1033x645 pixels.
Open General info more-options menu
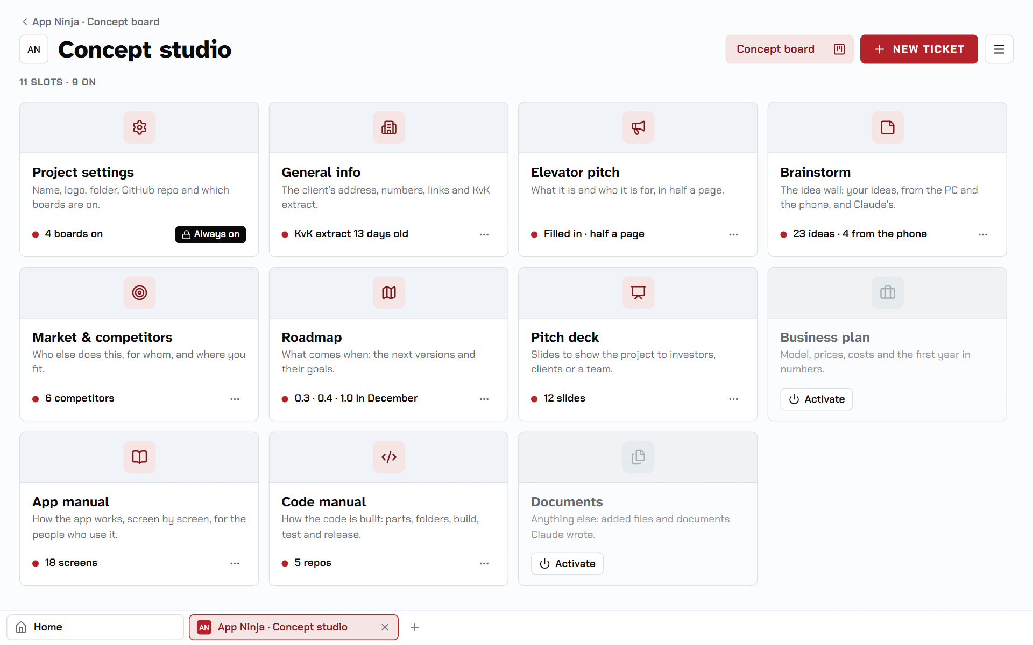pos(484,234)
